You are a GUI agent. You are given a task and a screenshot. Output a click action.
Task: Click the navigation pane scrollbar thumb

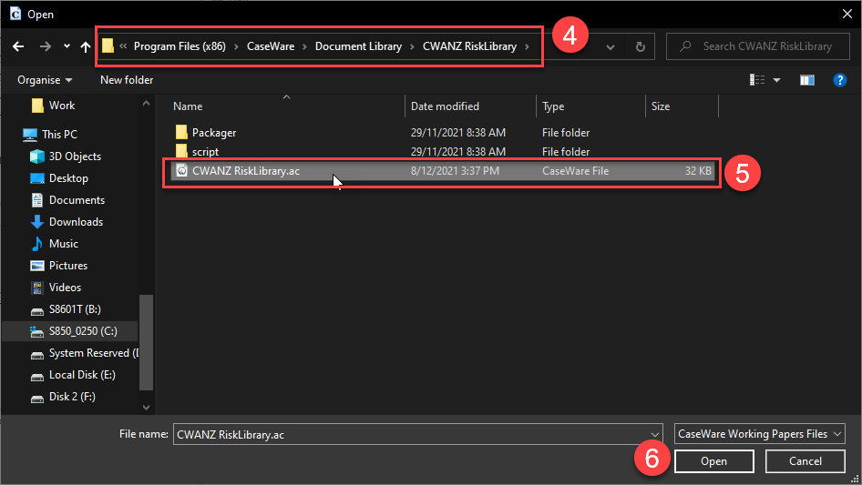click(146, 342)
